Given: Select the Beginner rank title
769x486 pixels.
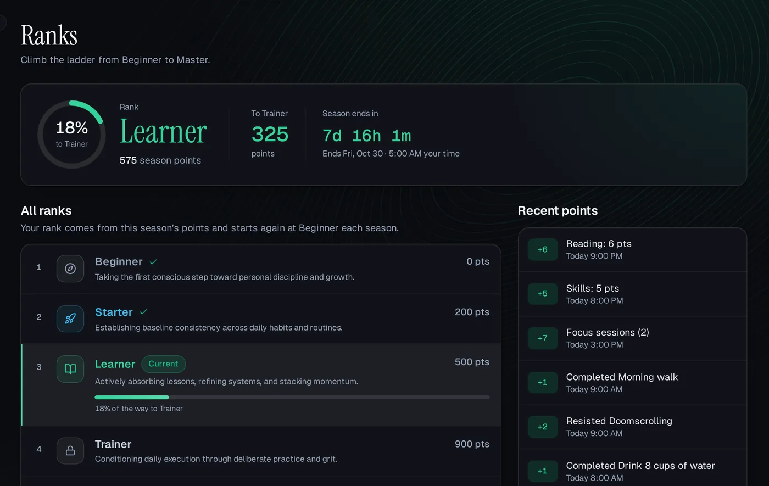Looking at the screenshot, I should click(x=119, y=262).
